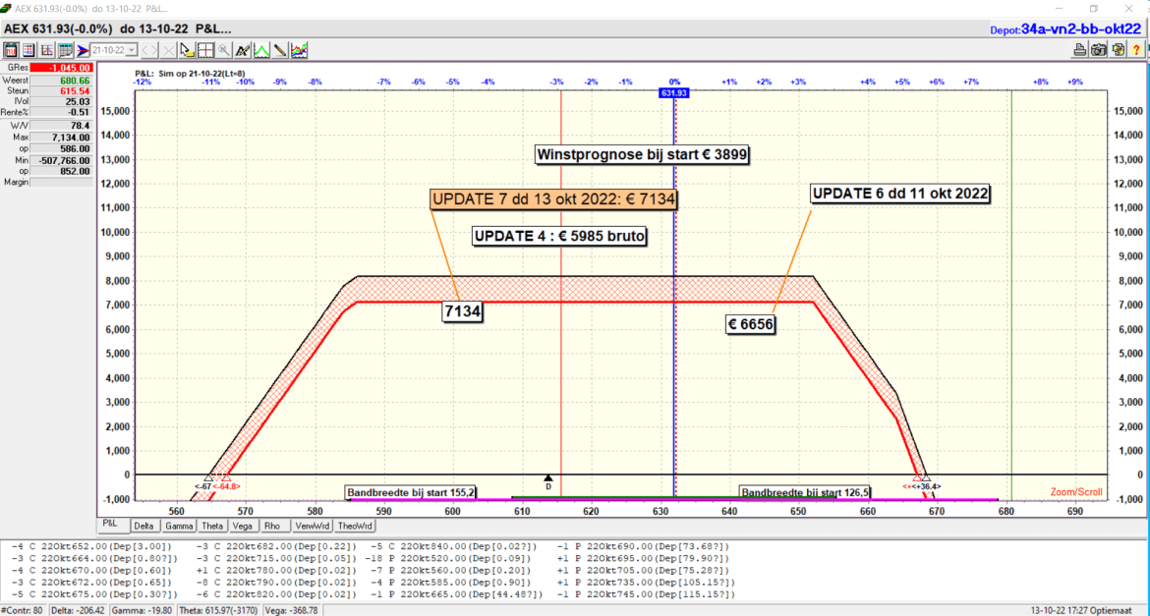Image resolution: width=1150 pixels, height=616 pixels.
Task: Select the '€ 6656' label box
Action: click(751, 324)
